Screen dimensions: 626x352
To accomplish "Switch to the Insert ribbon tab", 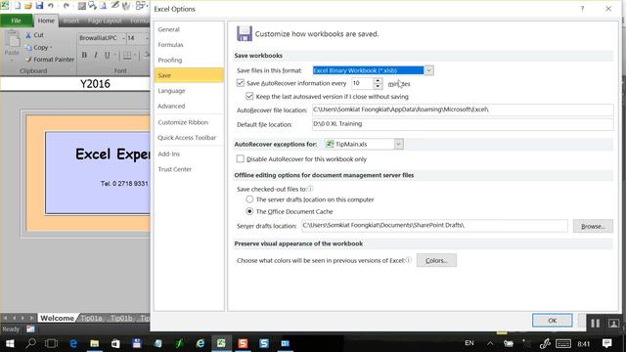I will tap(71, 21).
